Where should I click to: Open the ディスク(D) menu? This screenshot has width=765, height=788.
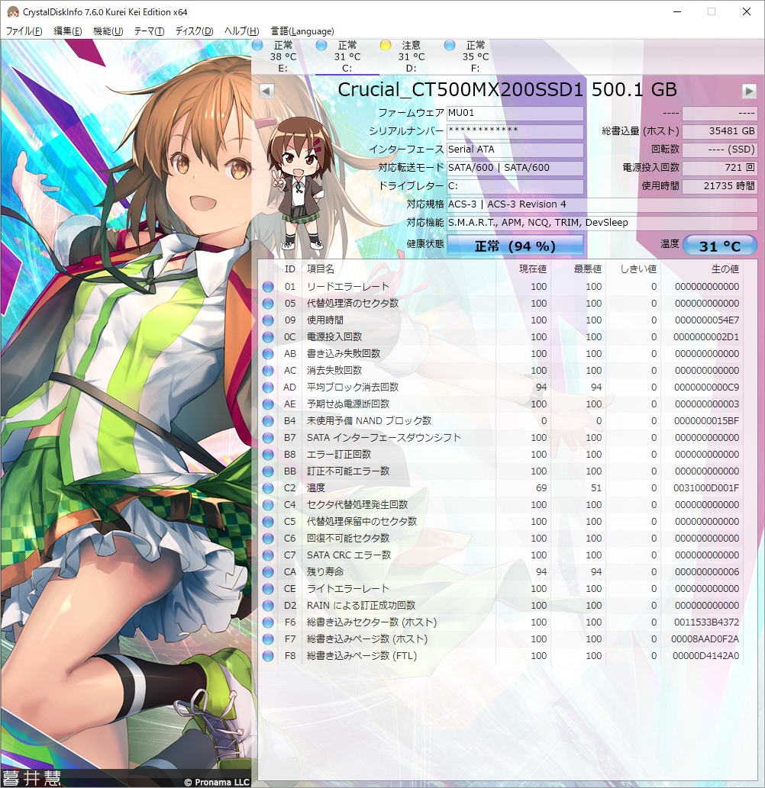194,31
